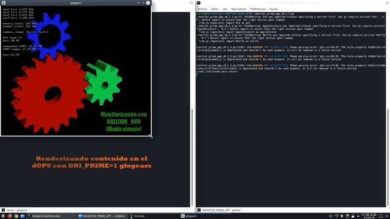Expand the hidden system tray icons arrow

(x=358, y=217)
